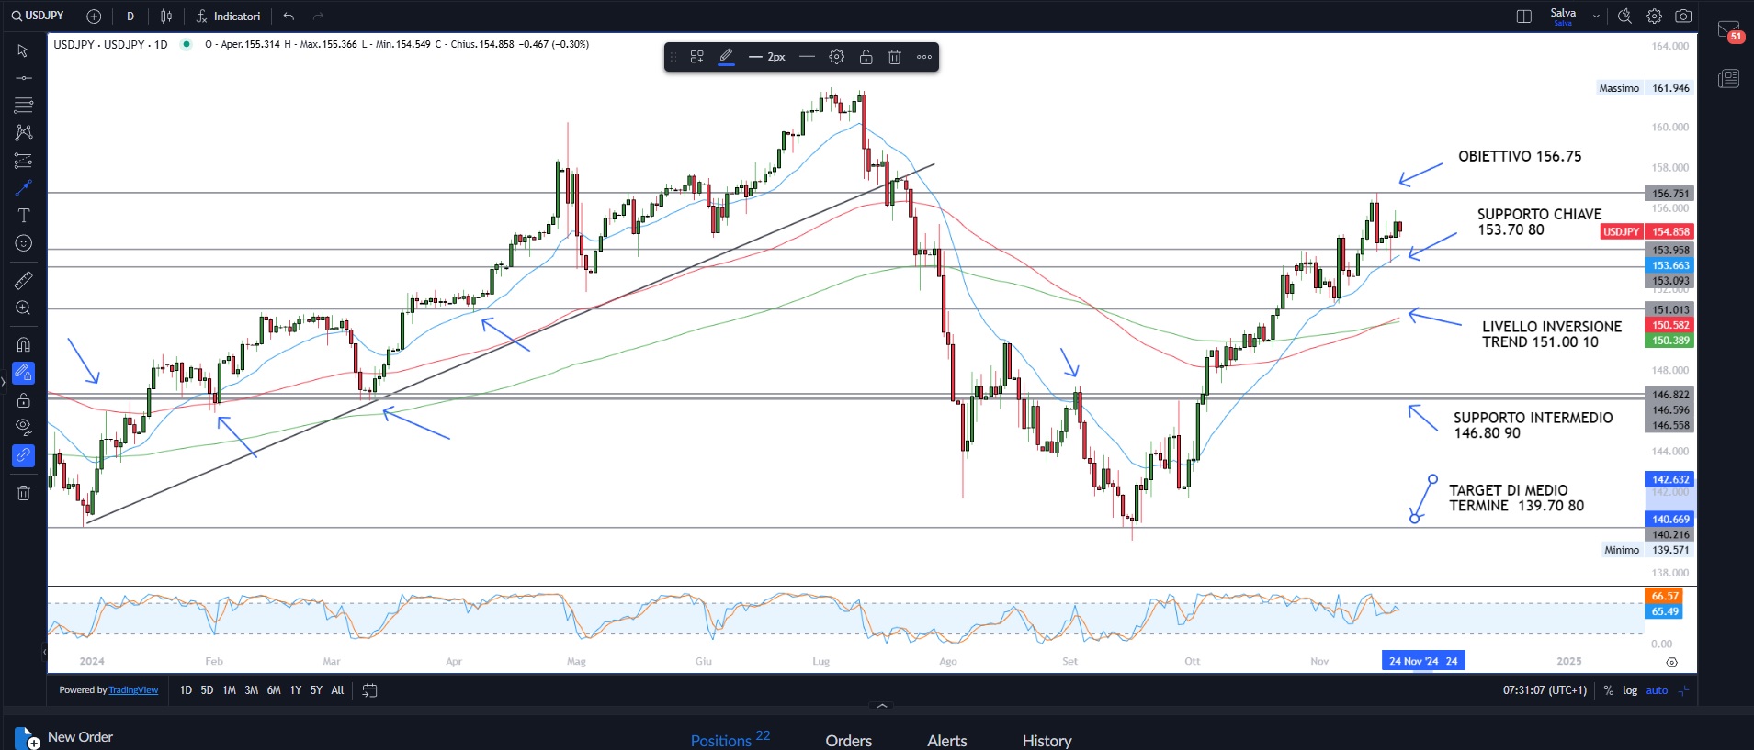Open the messages inbox with 51 badge
The width and height of the screenshot is (1754, 750).
coord(1728,30)
